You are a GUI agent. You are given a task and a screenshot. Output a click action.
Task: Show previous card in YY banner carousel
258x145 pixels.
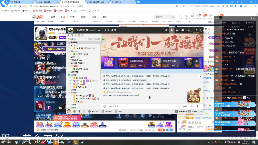point(116,63)
